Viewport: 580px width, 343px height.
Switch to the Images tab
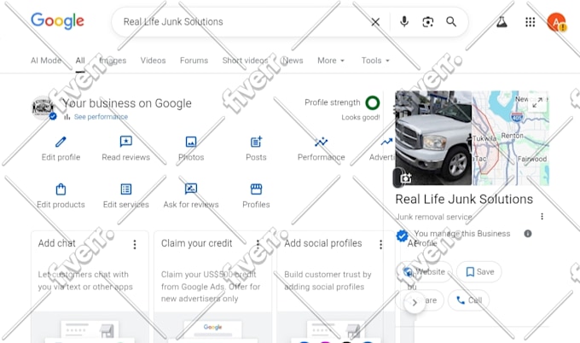pos(113,61)
